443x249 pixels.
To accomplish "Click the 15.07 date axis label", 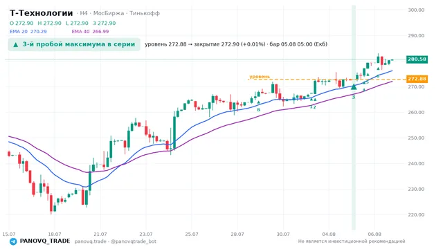I will click(x=9, y=234).
